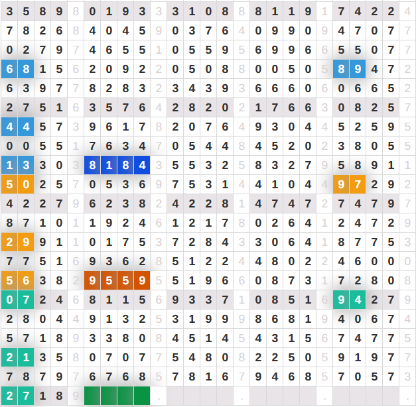Select first 9 in dark orange 9559 block
This screenshot has width=416, height=407.
click(x=92, y=281)
